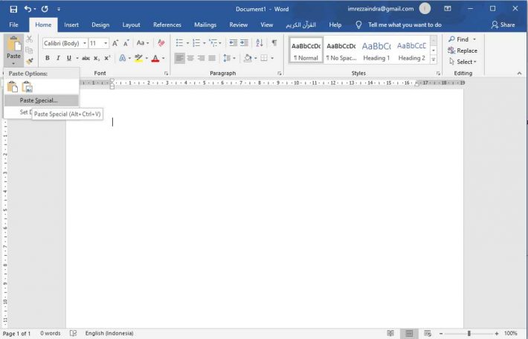Toggle Superscript
Screen dimensions: 528x339
107,58
